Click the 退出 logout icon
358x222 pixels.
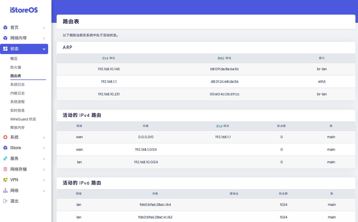5,201
